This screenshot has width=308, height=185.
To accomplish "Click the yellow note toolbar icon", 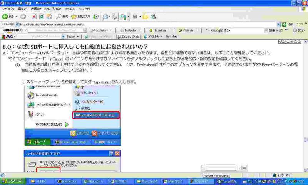I will tap(146, 17).
